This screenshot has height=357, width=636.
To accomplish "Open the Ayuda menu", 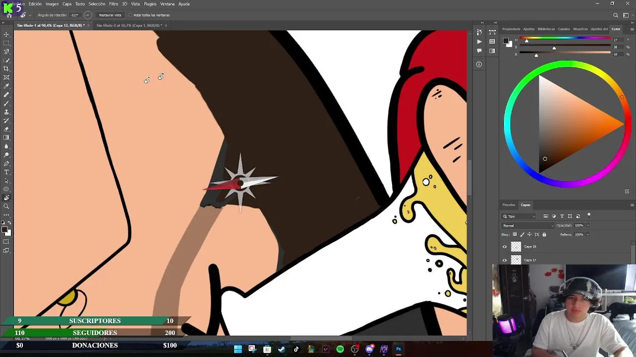I will 184,4.
